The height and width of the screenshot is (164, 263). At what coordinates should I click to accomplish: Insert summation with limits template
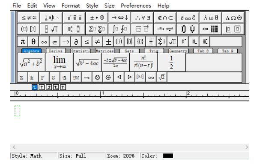(161, 42)
